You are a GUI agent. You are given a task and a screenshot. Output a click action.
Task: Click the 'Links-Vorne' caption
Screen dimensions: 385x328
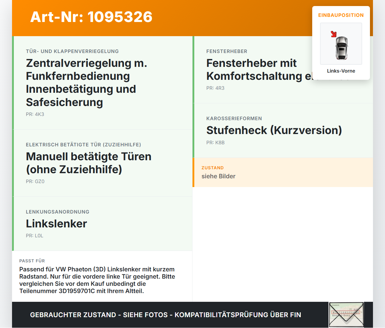pyautogui.click(x=341, y=71)
